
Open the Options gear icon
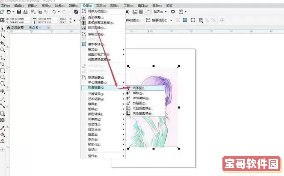click(173, 12)
